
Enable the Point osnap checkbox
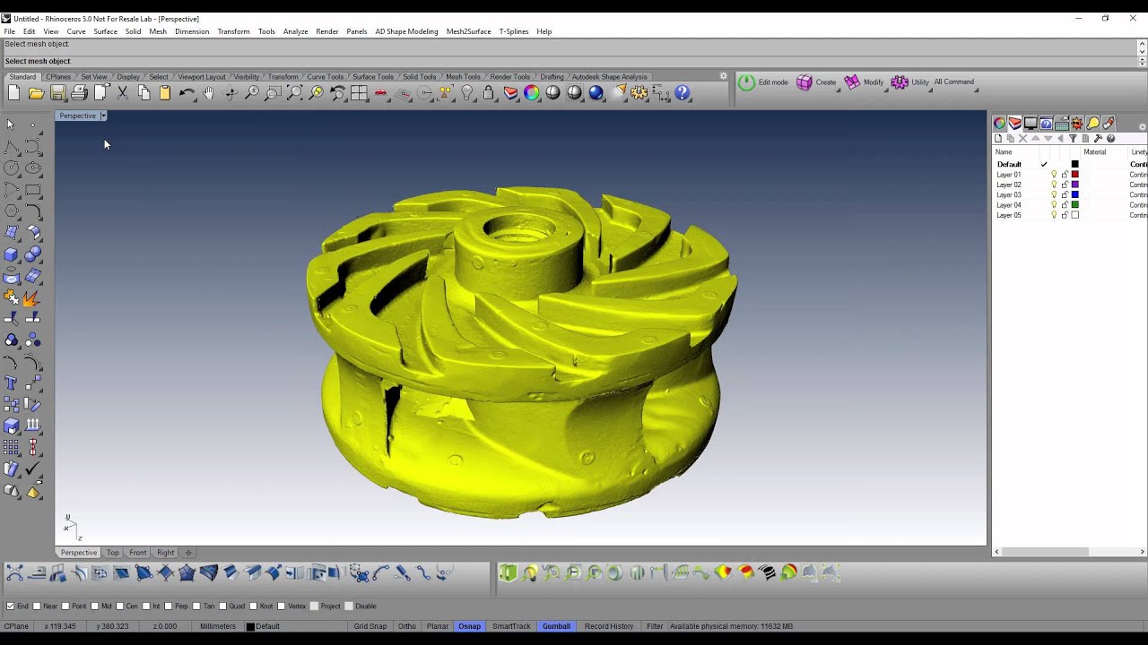click(65, 606)
